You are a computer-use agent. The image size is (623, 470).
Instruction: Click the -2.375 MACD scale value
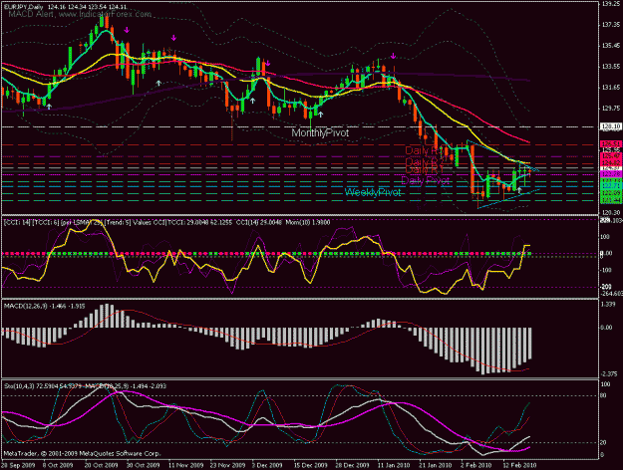tap(609, 374)
